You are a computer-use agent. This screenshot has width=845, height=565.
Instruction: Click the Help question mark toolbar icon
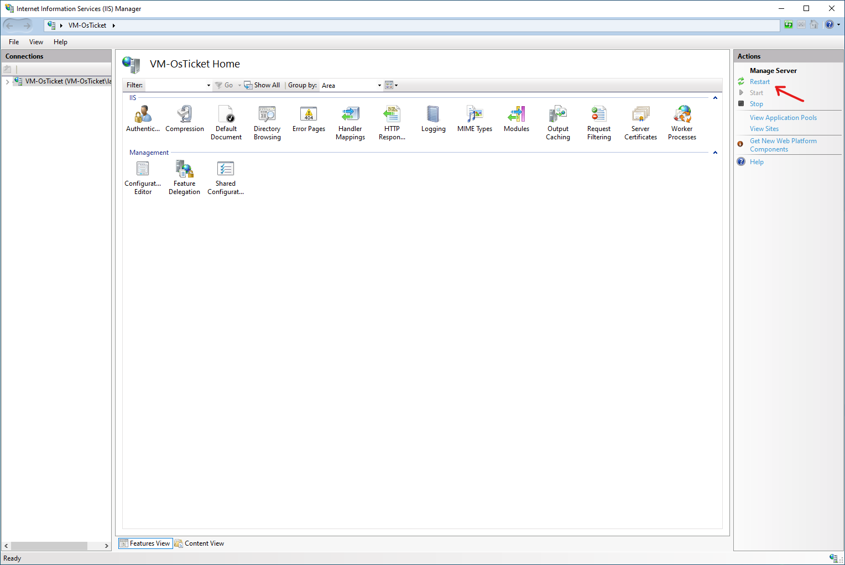pyautogui.click(x=829, y=25)
